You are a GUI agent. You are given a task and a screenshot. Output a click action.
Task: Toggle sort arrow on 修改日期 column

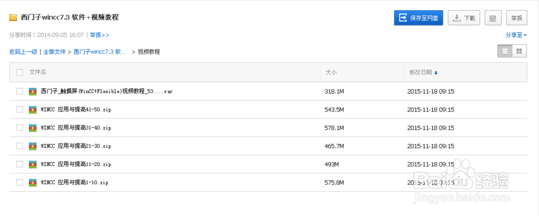pyautogui.click(x=436, y=73)
